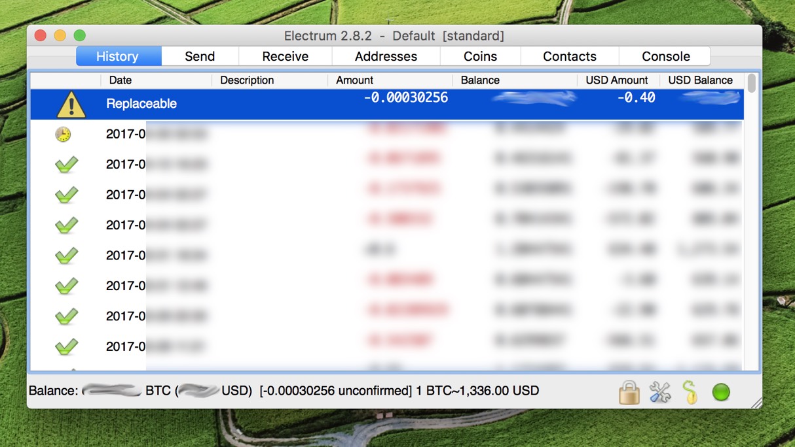Click the green network status indicator
The height and width of the screenshot is (447, 795).
721,392
